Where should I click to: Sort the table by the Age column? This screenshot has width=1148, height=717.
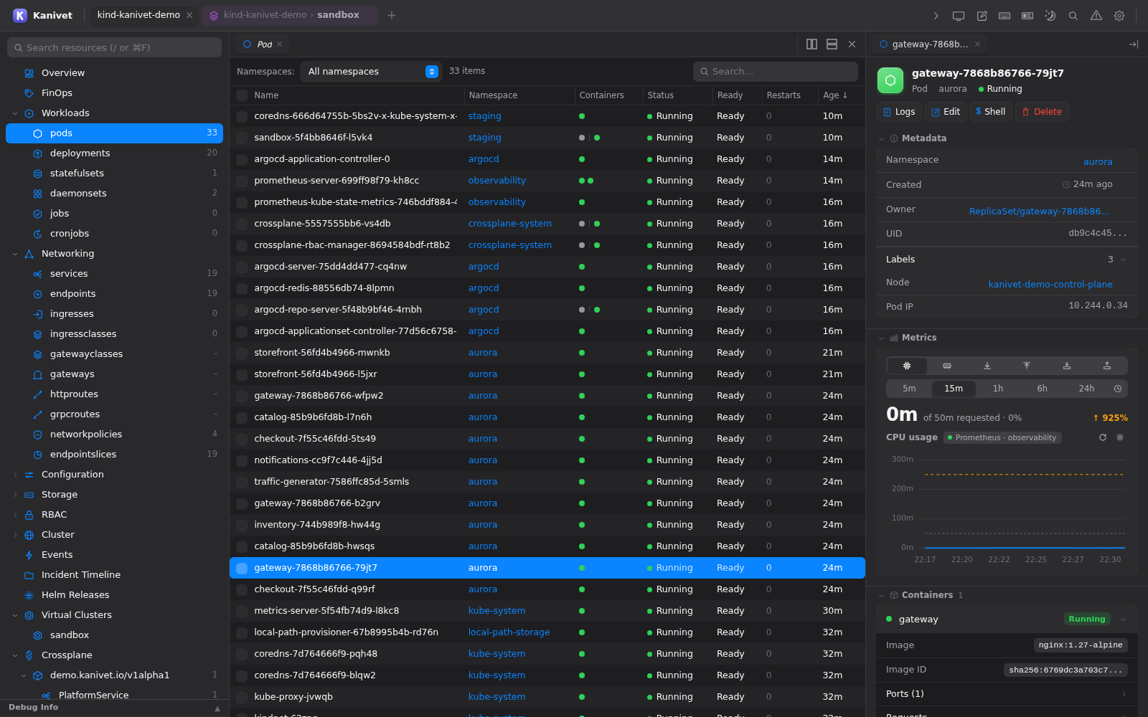tap(835, 95)
